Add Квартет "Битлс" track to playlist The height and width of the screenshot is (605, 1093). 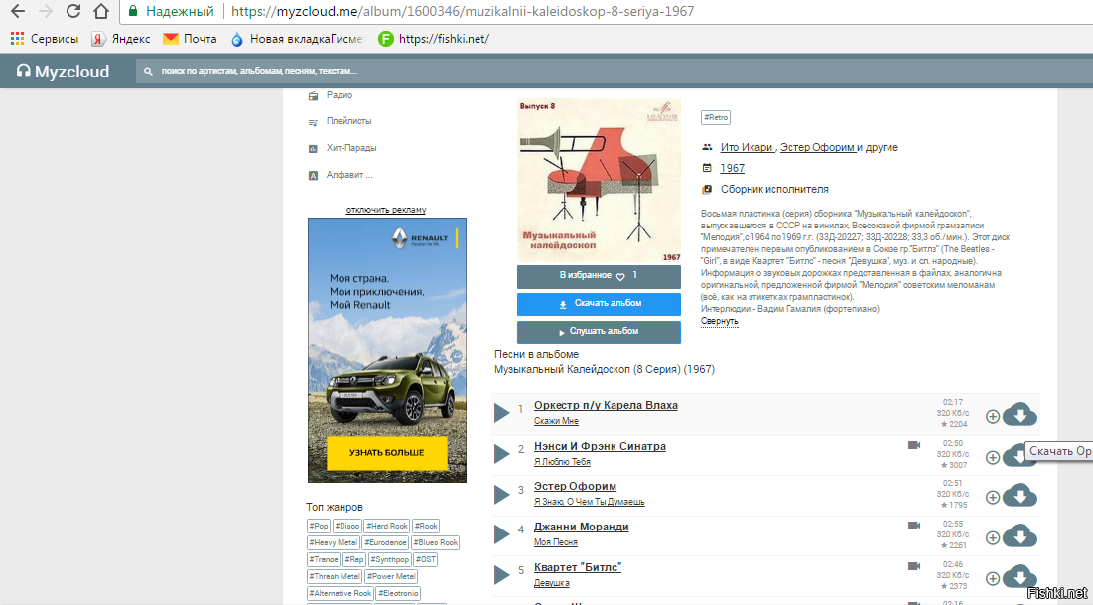point(993,578)
